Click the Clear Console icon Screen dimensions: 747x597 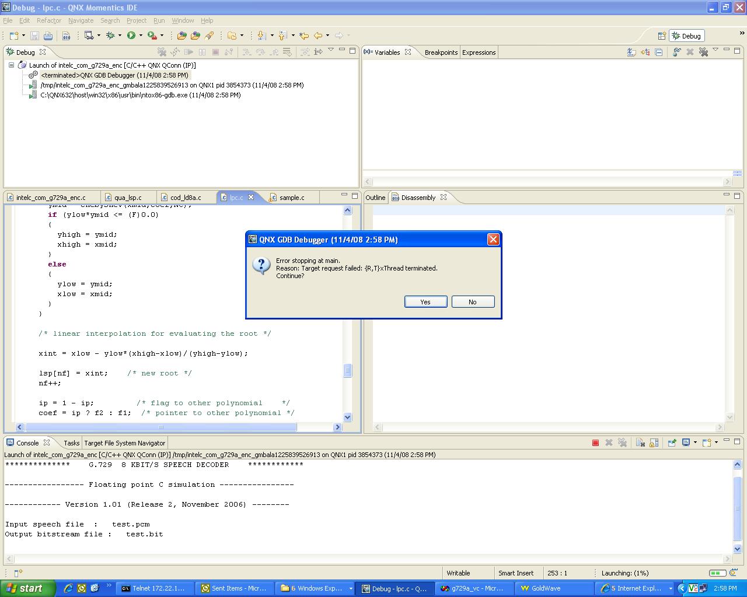pyautogui.click(x=640, y=443)
